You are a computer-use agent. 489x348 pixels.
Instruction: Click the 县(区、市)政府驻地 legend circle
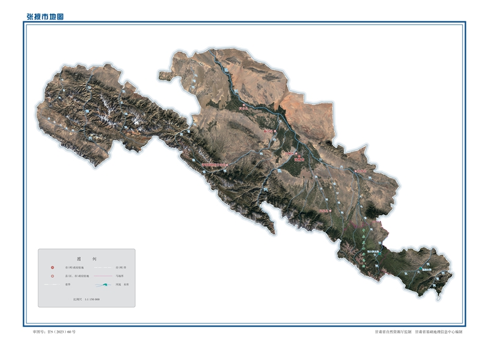53,276
